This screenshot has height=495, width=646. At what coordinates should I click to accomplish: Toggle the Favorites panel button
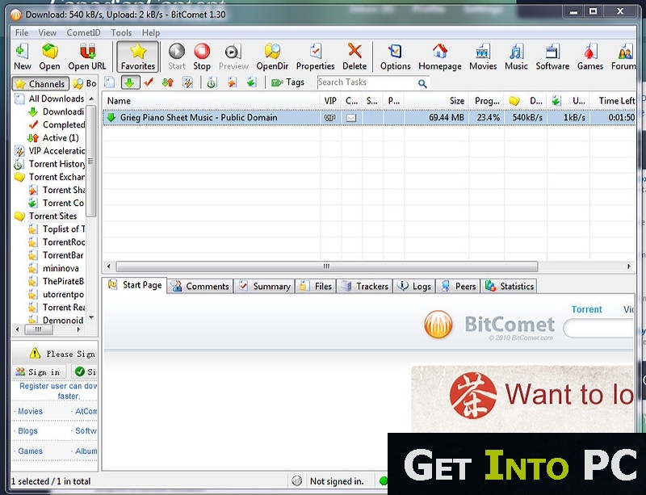(x=137, y=57)
